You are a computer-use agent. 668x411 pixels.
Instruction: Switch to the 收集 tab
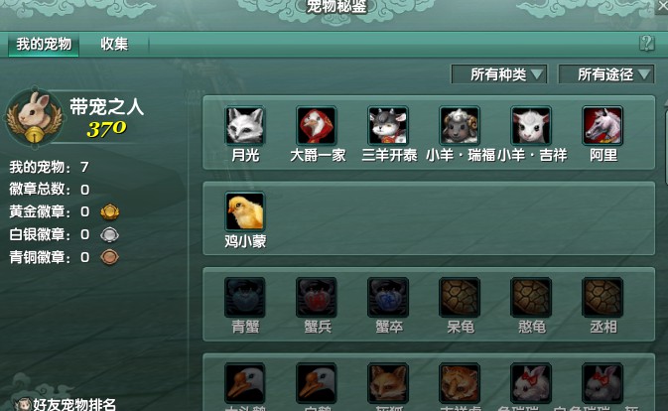[x=114, y=44]
